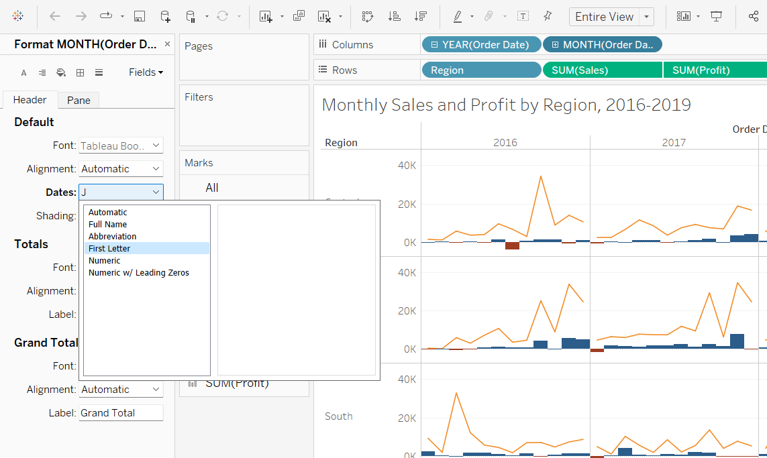Open the Presentation Mode icon
The width and height of the screenshot is (767, 458).
(x=717, y=17)
